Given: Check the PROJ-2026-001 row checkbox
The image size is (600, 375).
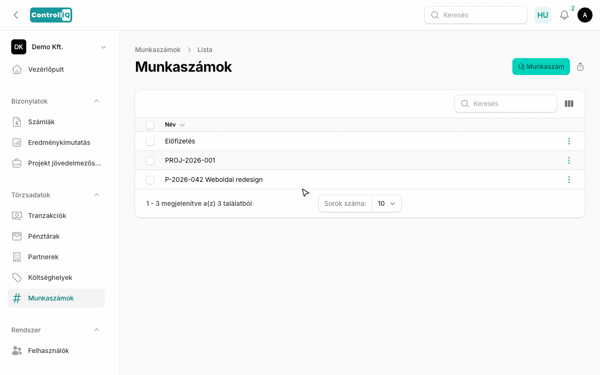Looking at the screenshot, I should coord(150,160).
